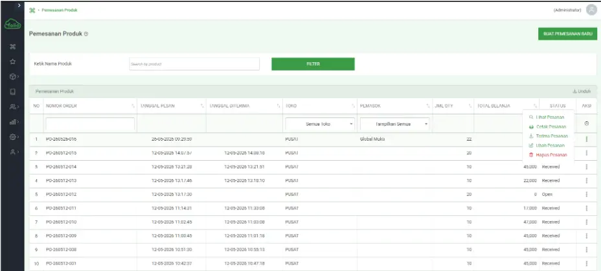Sort by TOKO column
Image resolution: width=601 pixels, height=271 pixels.
coord(354,106)
